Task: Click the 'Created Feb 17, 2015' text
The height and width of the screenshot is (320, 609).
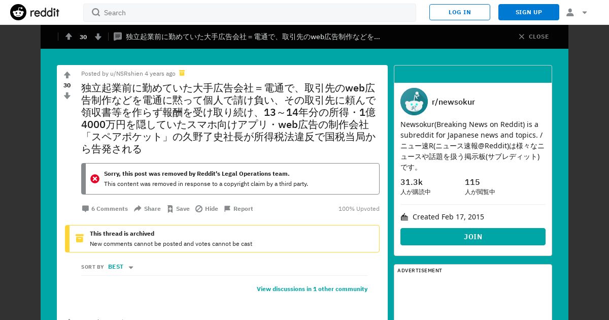Action: coord(449,217)
